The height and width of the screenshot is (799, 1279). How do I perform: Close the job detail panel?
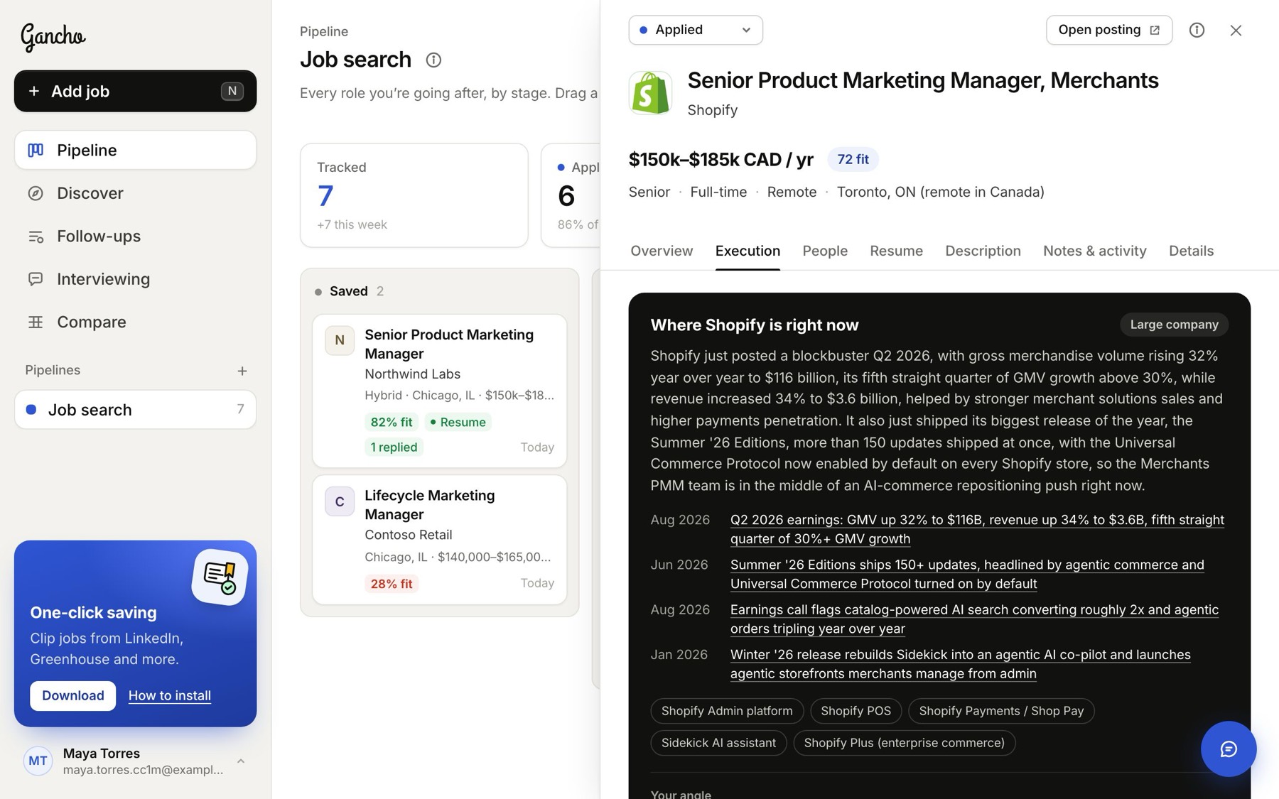[x=1236, y=30]
